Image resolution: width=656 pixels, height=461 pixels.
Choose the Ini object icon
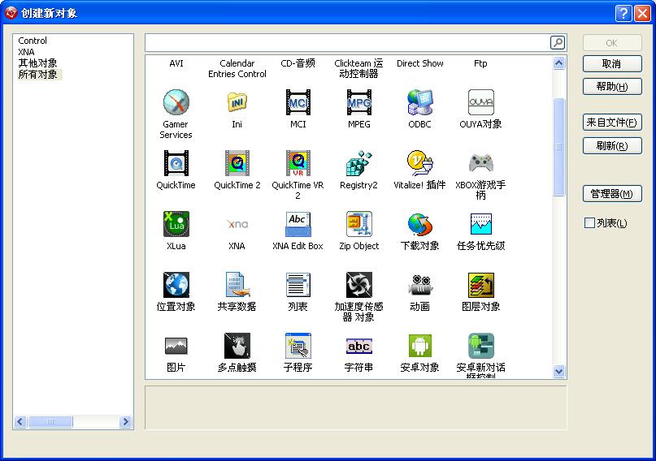pos(237,102)
